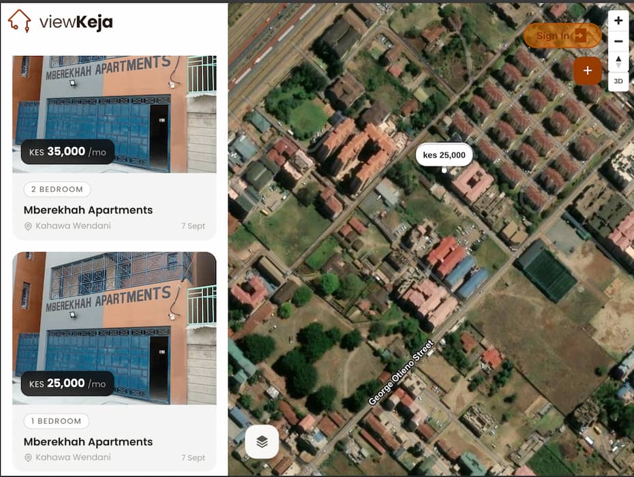Click 7 Sept date on 1 bedroom card
Screen dimensions: 634x477
tap(193, 458)
